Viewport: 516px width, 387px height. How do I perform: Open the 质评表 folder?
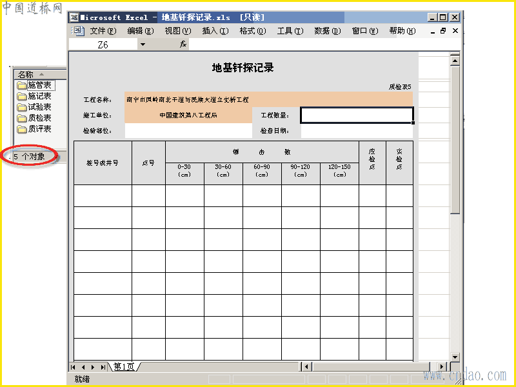[x=35, y=128]
